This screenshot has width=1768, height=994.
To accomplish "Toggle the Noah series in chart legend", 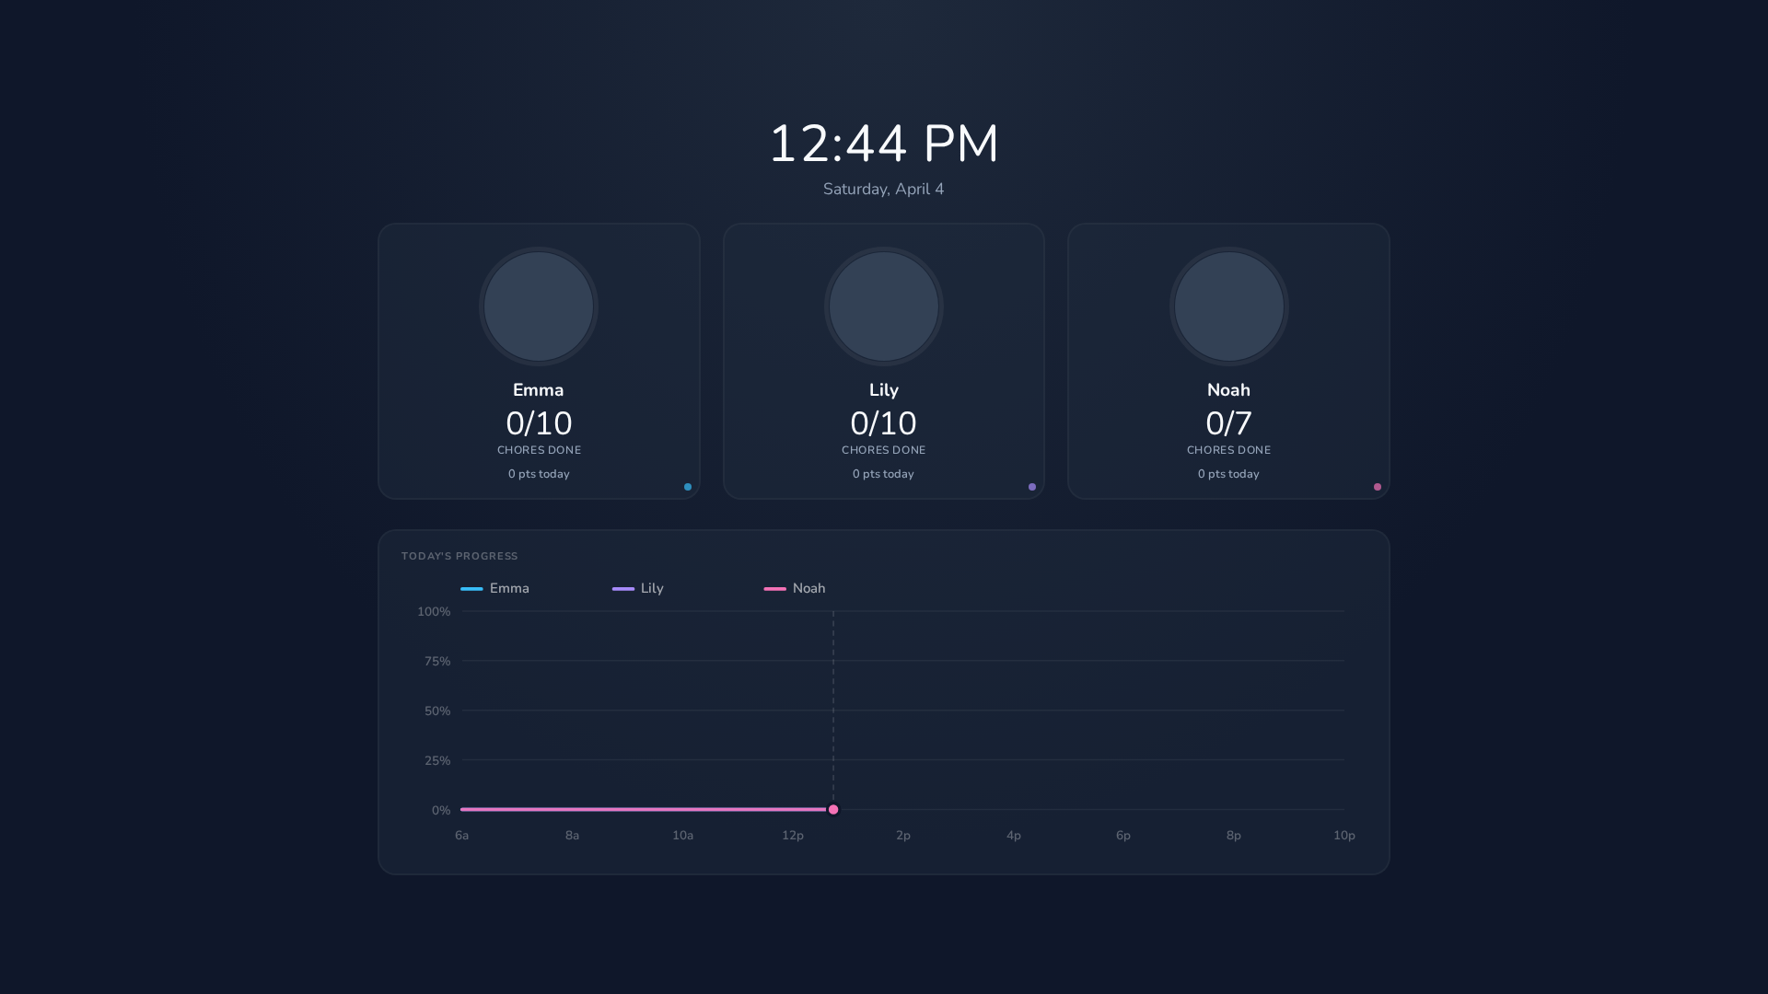I will [x=795, y=588].
